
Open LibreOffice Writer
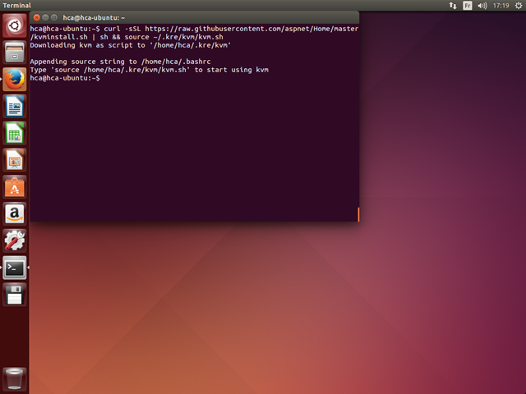coord(15,107)
